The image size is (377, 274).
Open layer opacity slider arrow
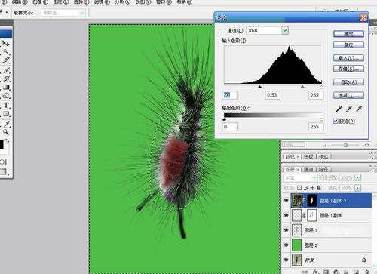click(357, 177)
